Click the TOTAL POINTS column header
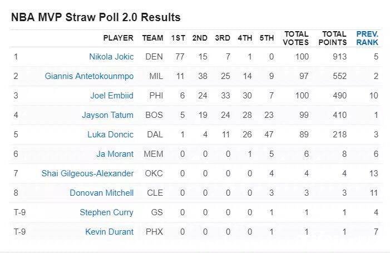 [x=333, y=38]
